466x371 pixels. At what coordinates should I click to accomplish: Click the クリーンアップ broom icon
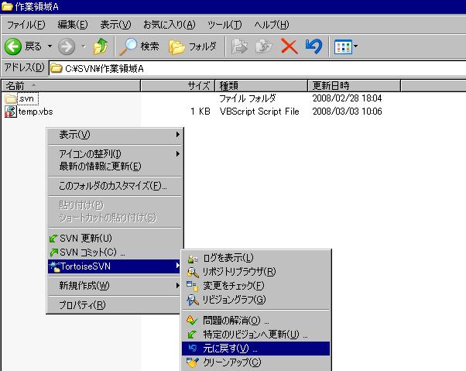(192, 362)
